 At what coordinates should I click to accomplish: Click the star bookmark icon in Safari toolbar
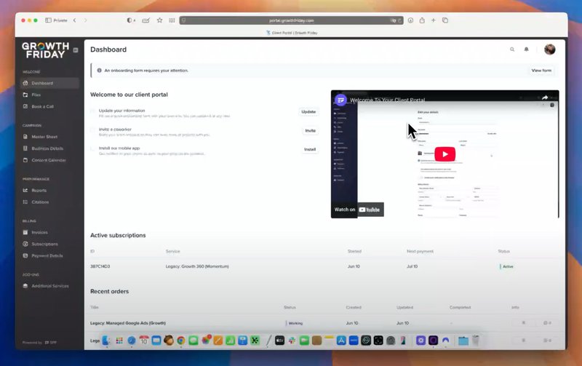pyautogui.click(x=159, y=20)
